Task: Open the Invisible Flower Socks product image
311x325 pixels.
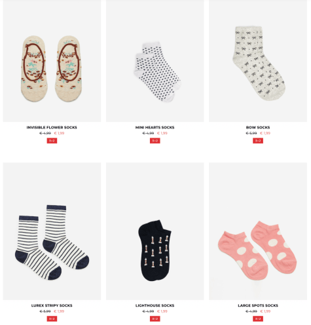Action: [52, 61]
